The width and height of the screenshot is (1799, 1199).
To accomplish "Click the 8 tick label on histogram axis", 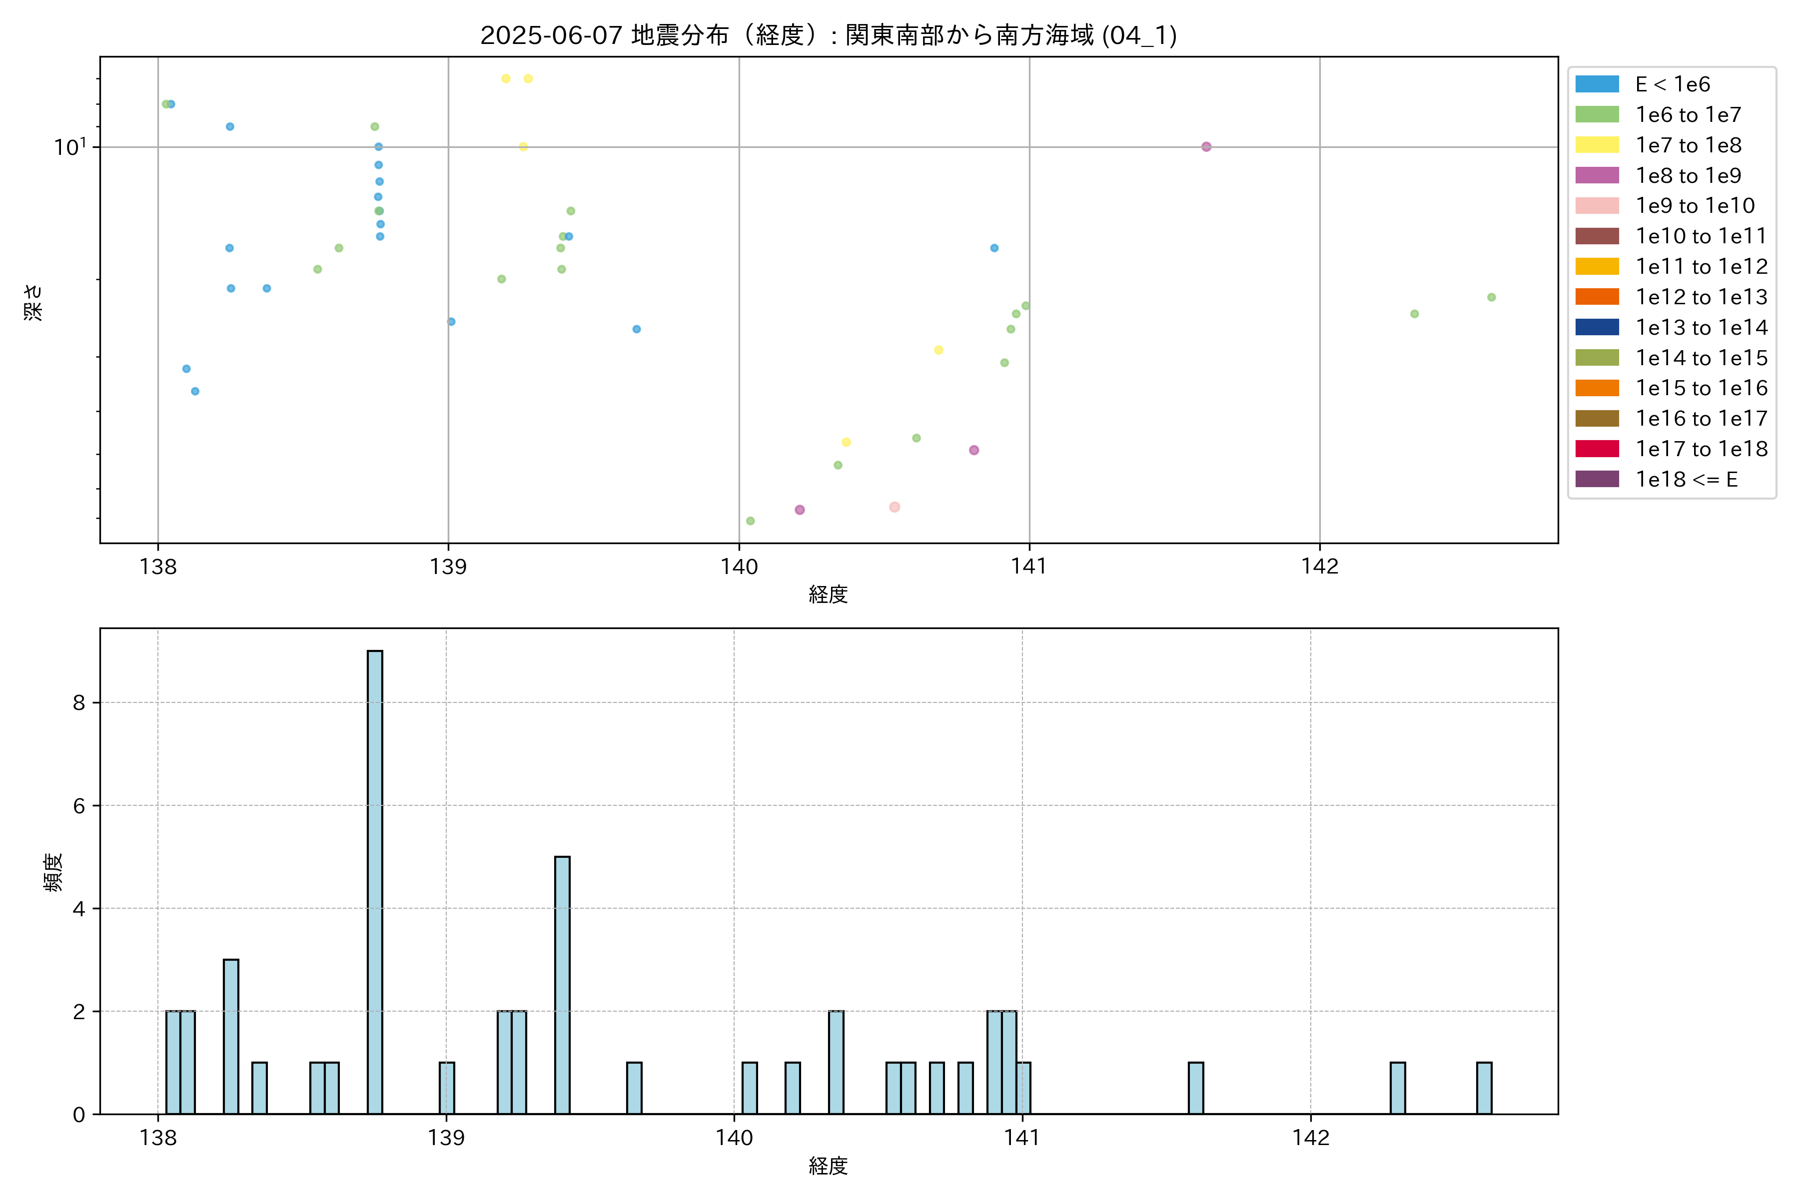I will point(79,703).
